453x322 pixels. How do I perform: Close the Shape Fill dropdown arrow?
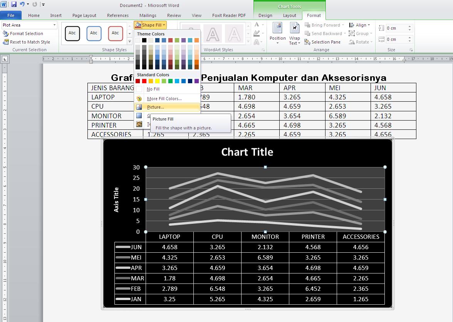click(x=164, y=25)
